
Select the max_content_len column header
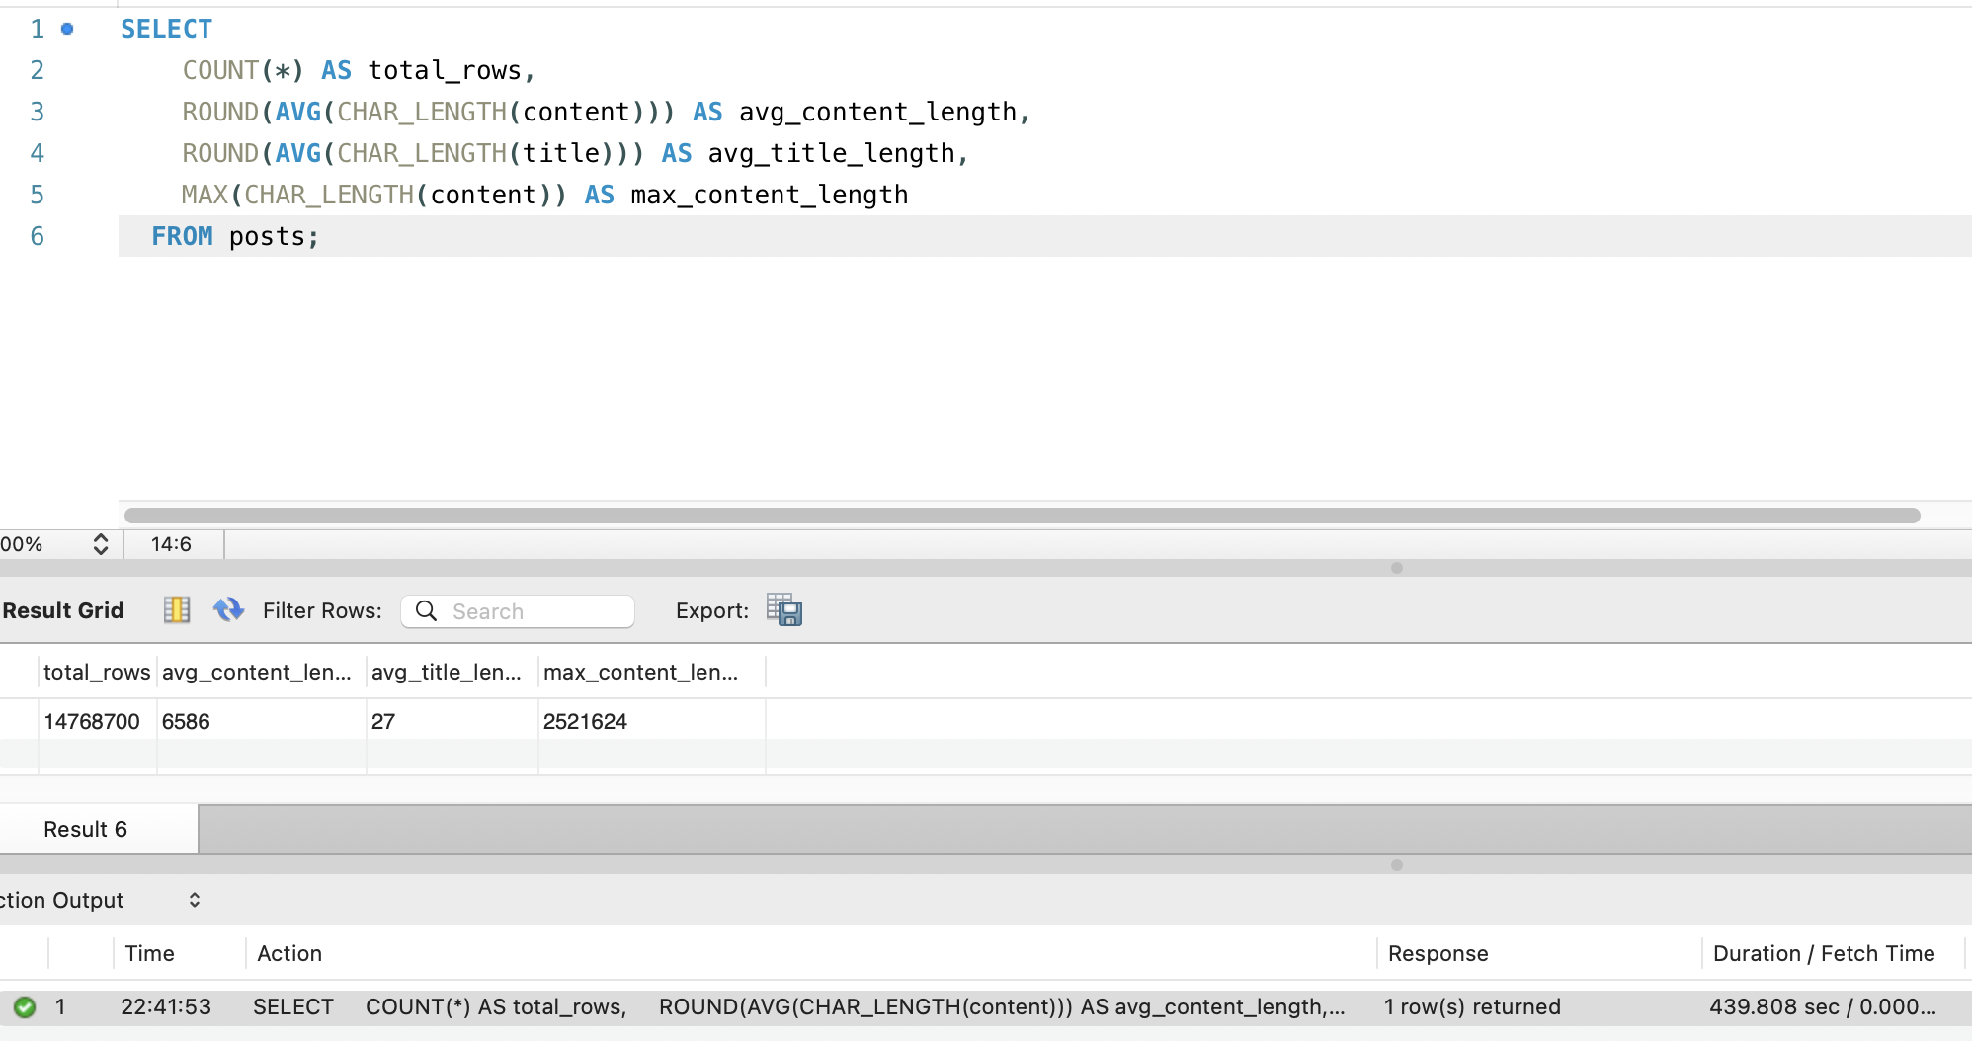point(640,673)
